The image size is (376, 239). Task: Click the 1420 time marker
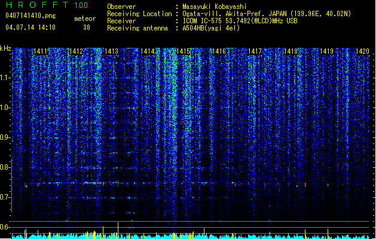[x=362, y=51]
